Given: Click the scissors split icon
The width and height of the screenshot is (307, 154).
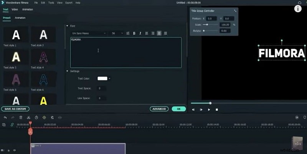Looking at the screenshot, I should point(28,118).
